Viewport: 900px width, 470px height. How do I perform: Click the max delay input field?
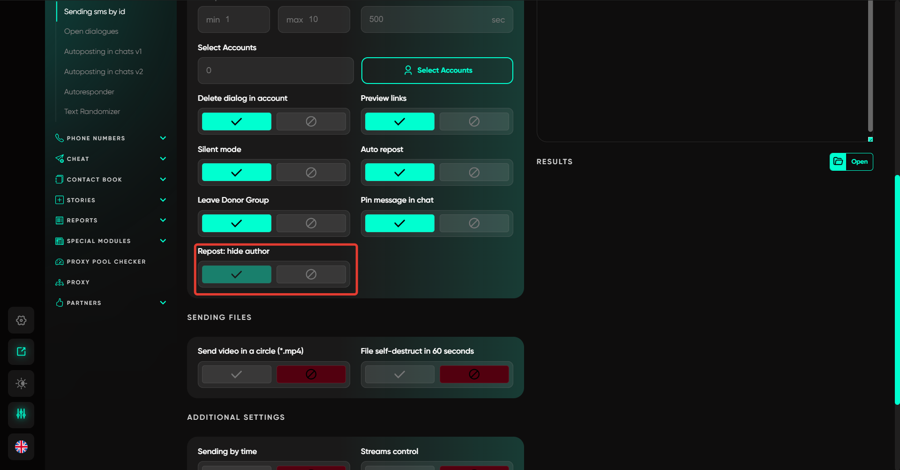click(x=314, y=20)
